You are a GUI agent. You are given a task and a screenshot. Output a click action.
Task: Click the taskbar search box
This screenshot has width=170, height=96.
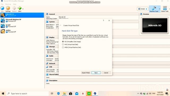(27, 94)
